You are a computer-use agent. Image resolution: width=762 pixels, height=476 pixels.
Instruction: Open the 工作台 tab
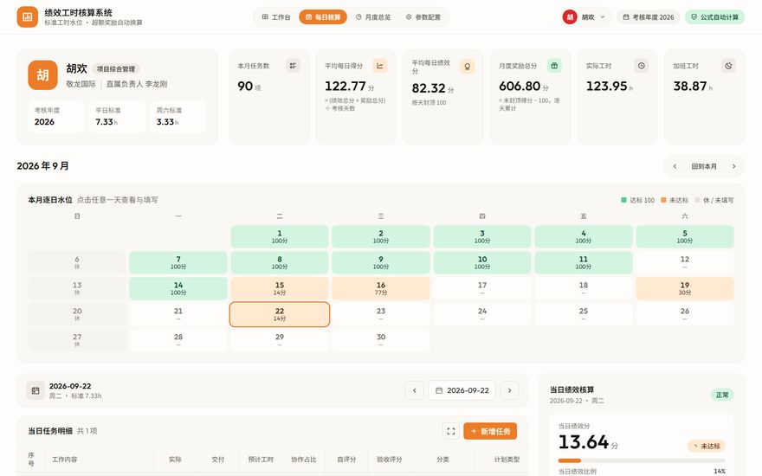click(276, 17)
